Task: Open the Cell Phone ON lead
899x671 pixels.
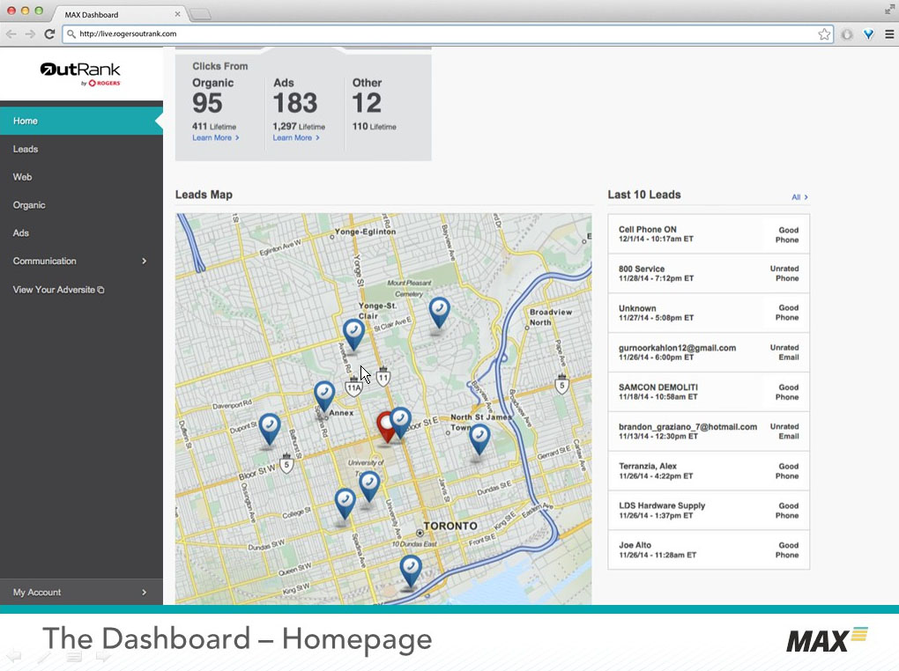Action: pyautogui.click(x=709, y=233)
